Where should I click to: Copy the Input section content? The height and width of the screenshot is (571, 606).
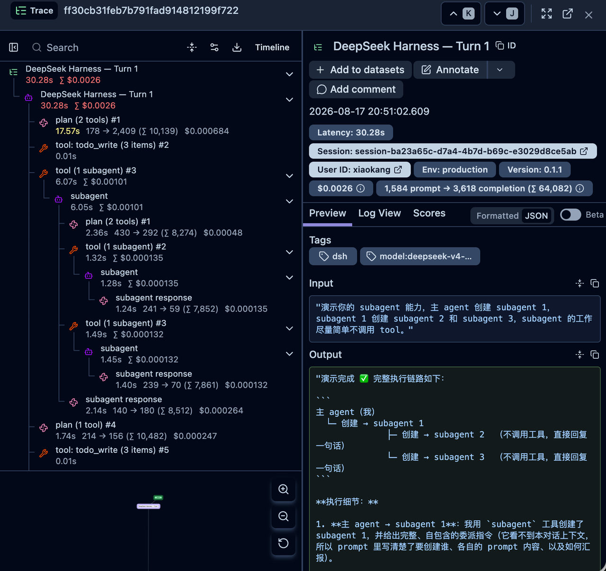pos(595,283)
